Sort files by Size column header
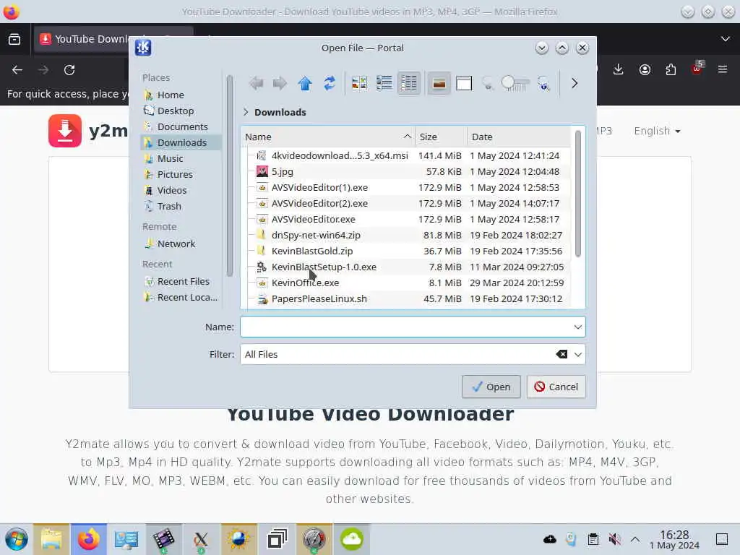 (x=442, y=137)
